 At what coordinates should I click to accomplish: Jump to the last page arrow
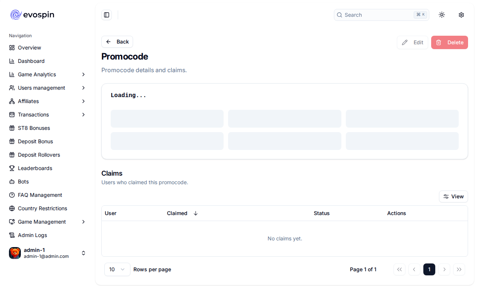coord(459,269)
